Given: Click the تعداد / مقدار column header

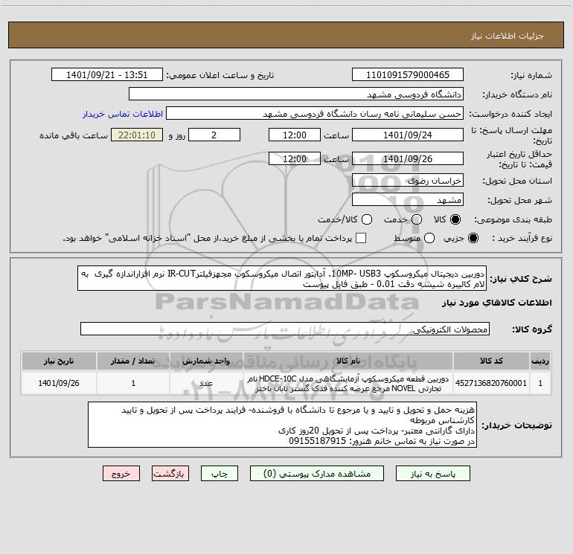Looking at the screenshot, I should (133, 361).
